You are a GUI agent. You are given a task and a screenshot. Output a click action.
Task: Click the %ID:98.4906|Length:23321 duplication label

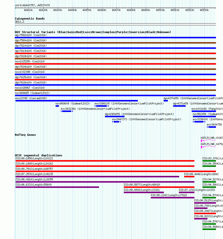click(142, 190)
